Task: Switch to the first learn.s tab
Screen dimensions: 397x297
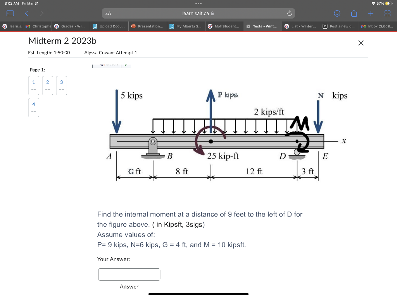Action: tap(11, 26)
